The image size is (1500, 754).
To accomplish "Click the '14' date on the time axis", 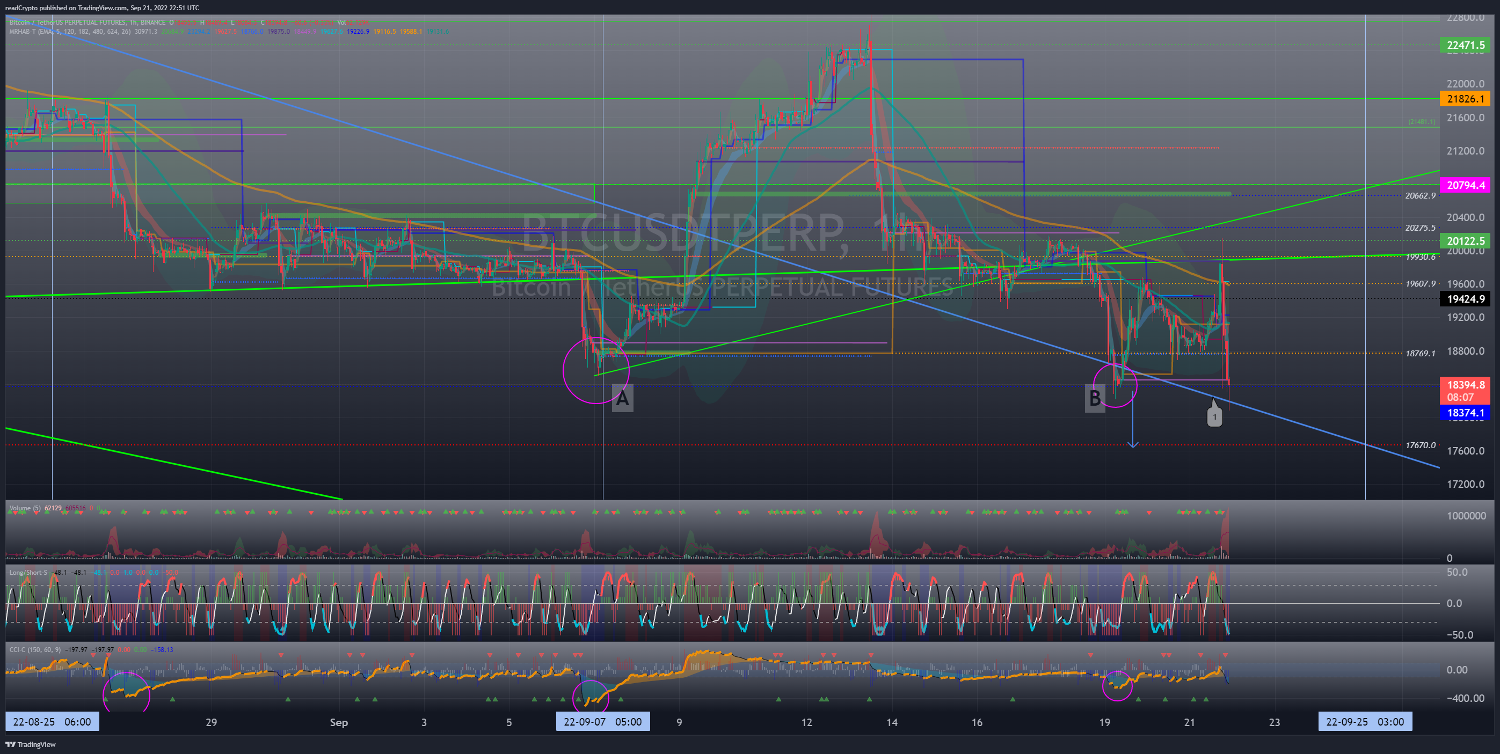I will [892, 722].
